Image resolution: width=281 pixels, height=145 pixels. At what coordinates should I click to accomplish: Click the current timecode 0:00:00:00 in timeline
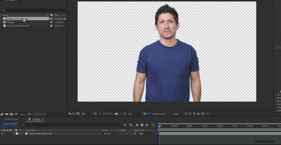(x=10, y=124)
